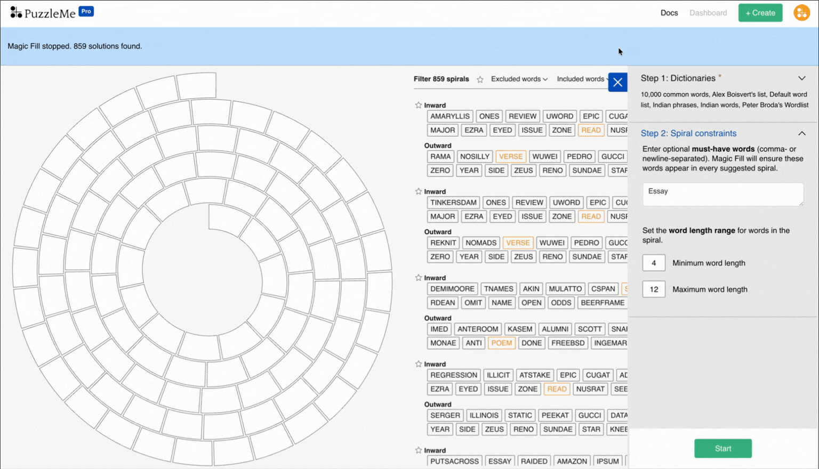Viewport: 819px width, 469px height.
Task: Open the Excluded words dropdown
Action: point(519,79)
